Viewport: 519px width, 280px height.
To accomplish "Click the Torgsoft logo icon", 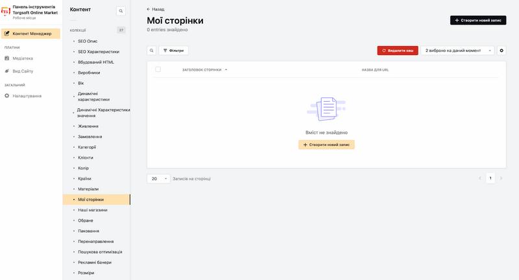I will tap(6, 12).
